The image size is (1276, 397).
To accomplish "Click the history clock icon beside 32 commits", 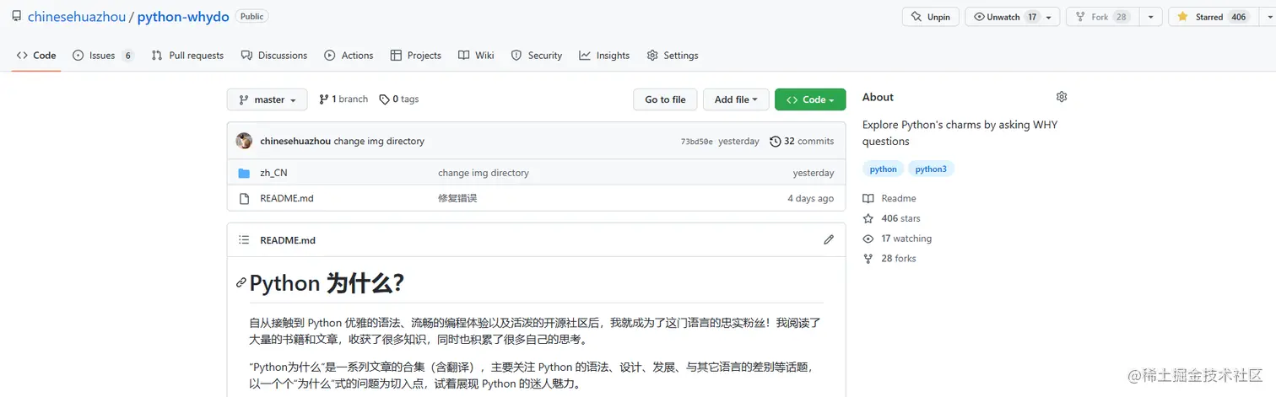I will 776,142.
